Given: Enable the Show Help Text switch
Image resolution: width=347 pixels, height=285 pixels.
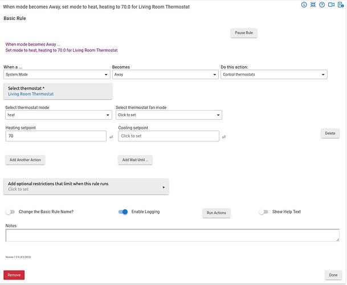Looking at the screenshot, I should pyautogui.click(x=263, y=212).
